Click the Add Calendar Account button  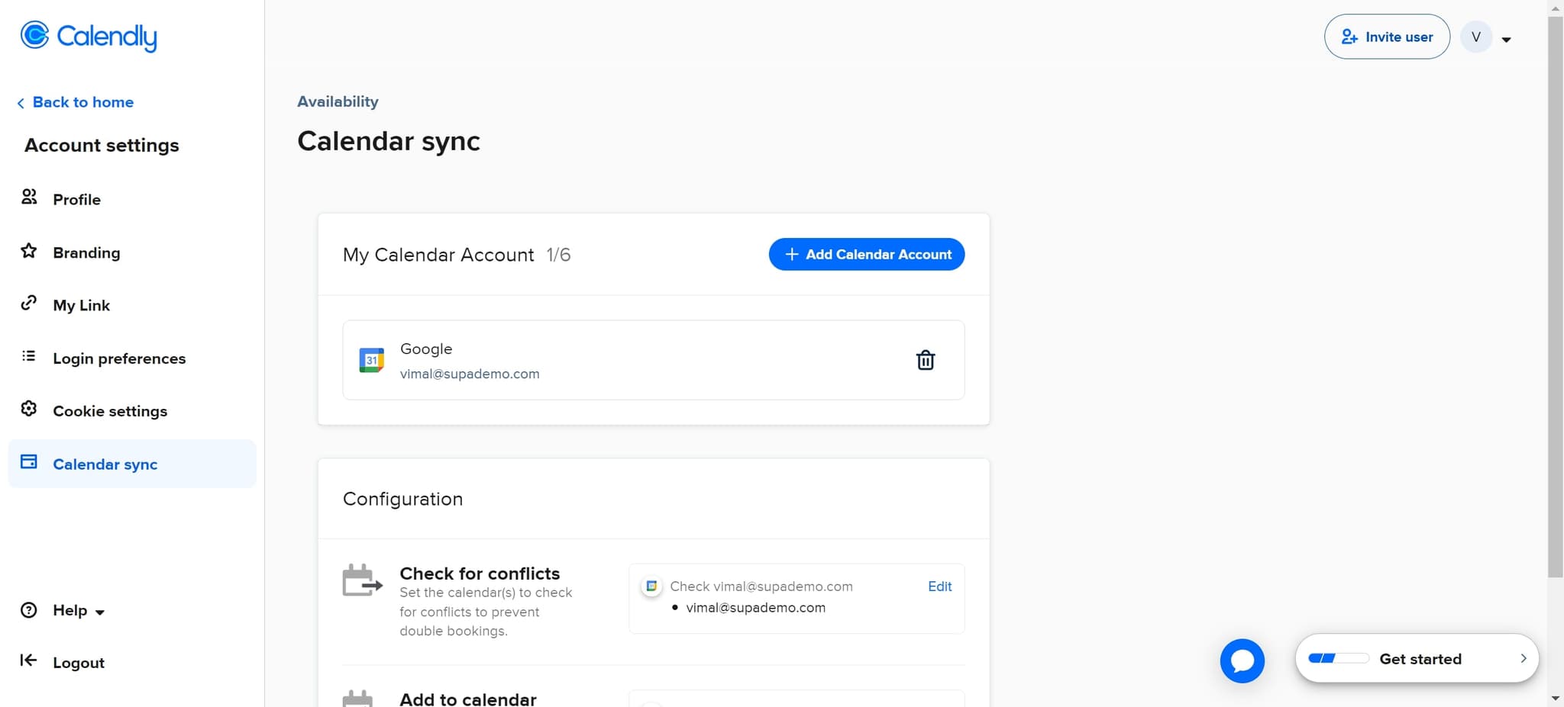(x=866, y=254)
